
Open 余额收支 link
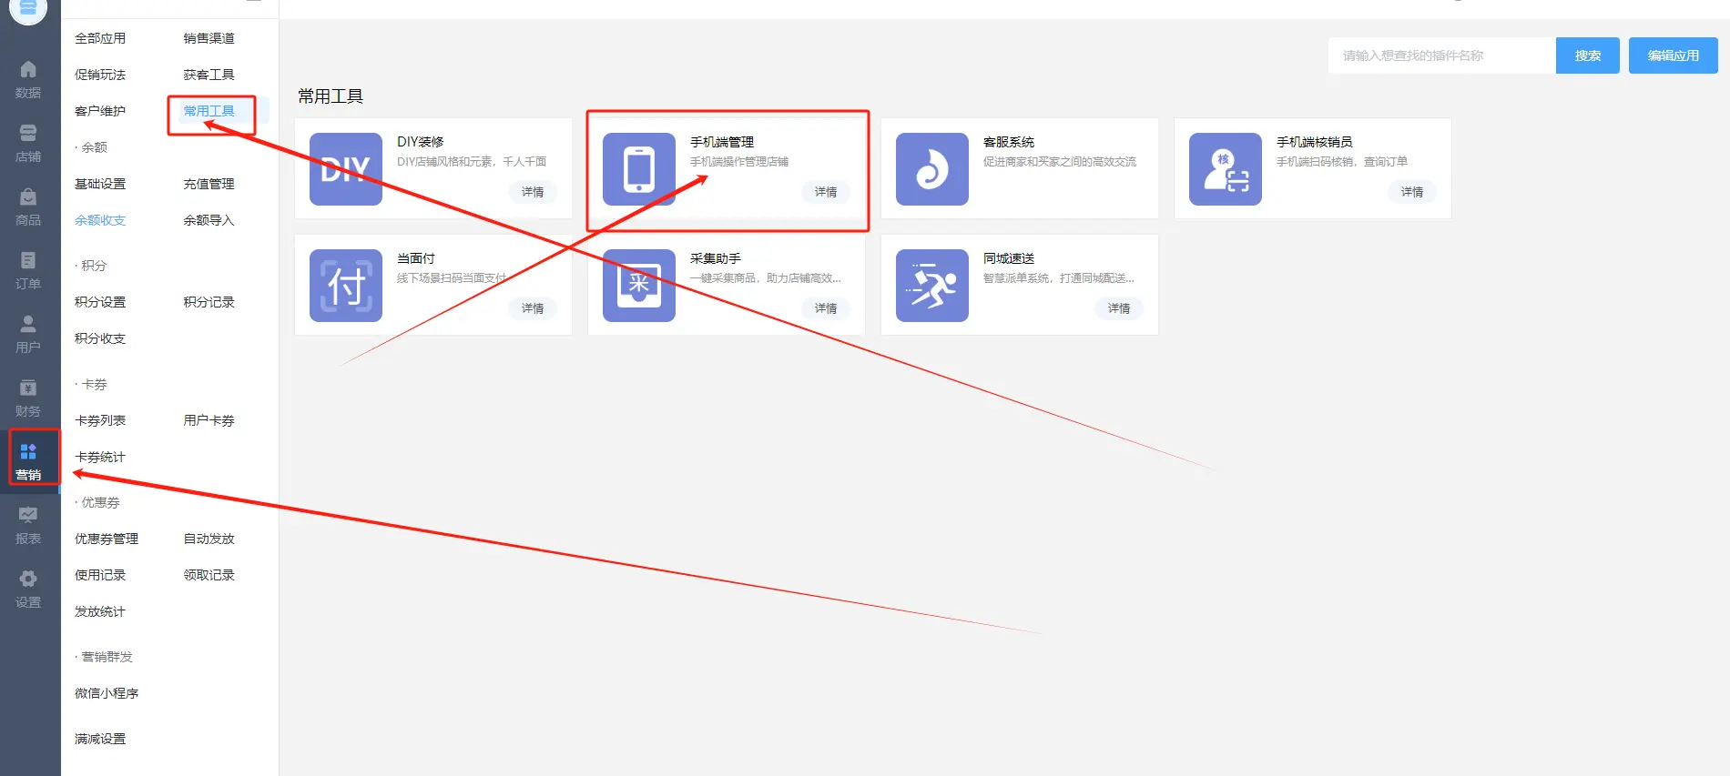point(100,220)
